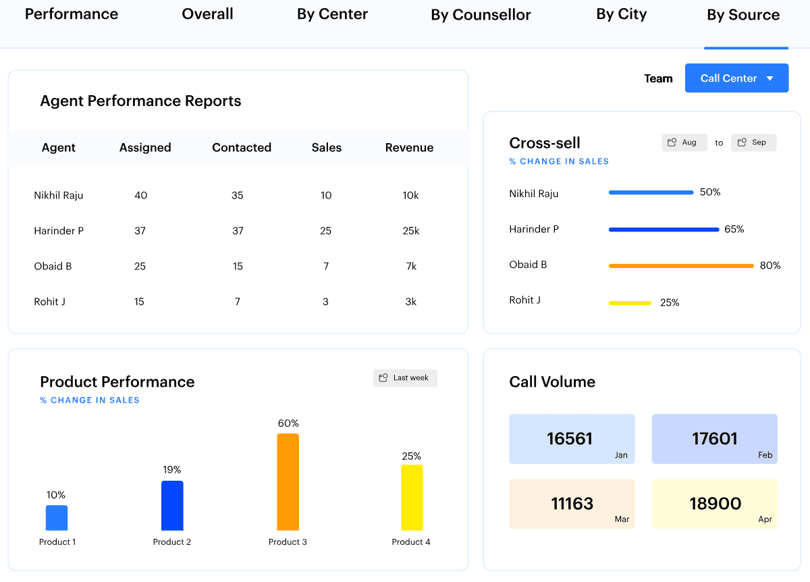Sort by the Revenue column header

[x=409, y=148]
